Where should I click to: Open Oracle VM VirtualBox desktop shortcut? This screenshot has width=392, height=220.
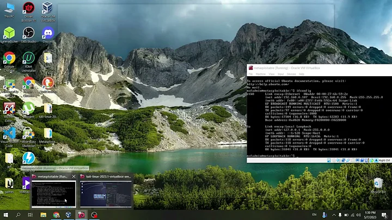[x=48, y=12]
